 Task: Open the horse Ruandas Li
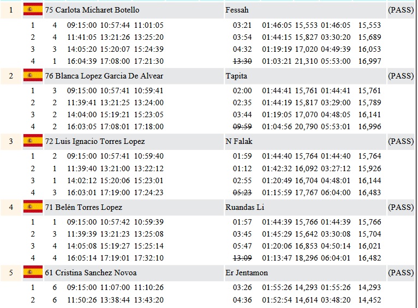[242, 207]
